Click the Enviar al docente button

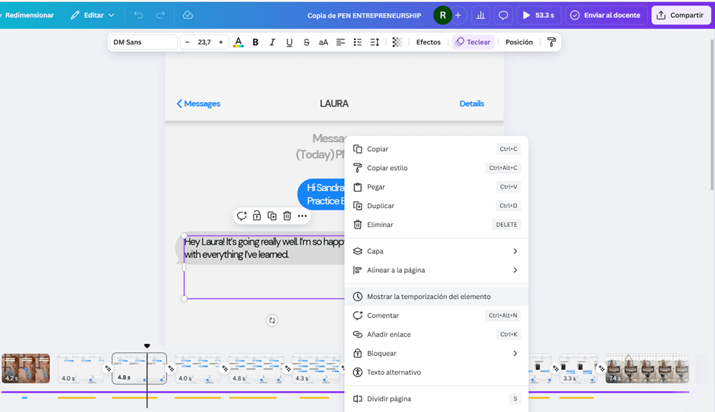[606, 15]
